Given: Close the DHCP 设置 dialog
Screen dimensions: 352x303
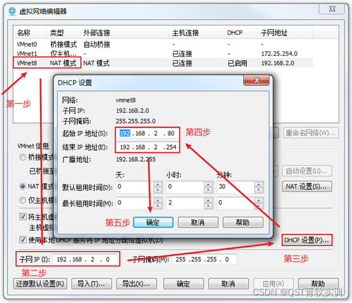Looking at the screenshot, I should (x=256, y=80).
